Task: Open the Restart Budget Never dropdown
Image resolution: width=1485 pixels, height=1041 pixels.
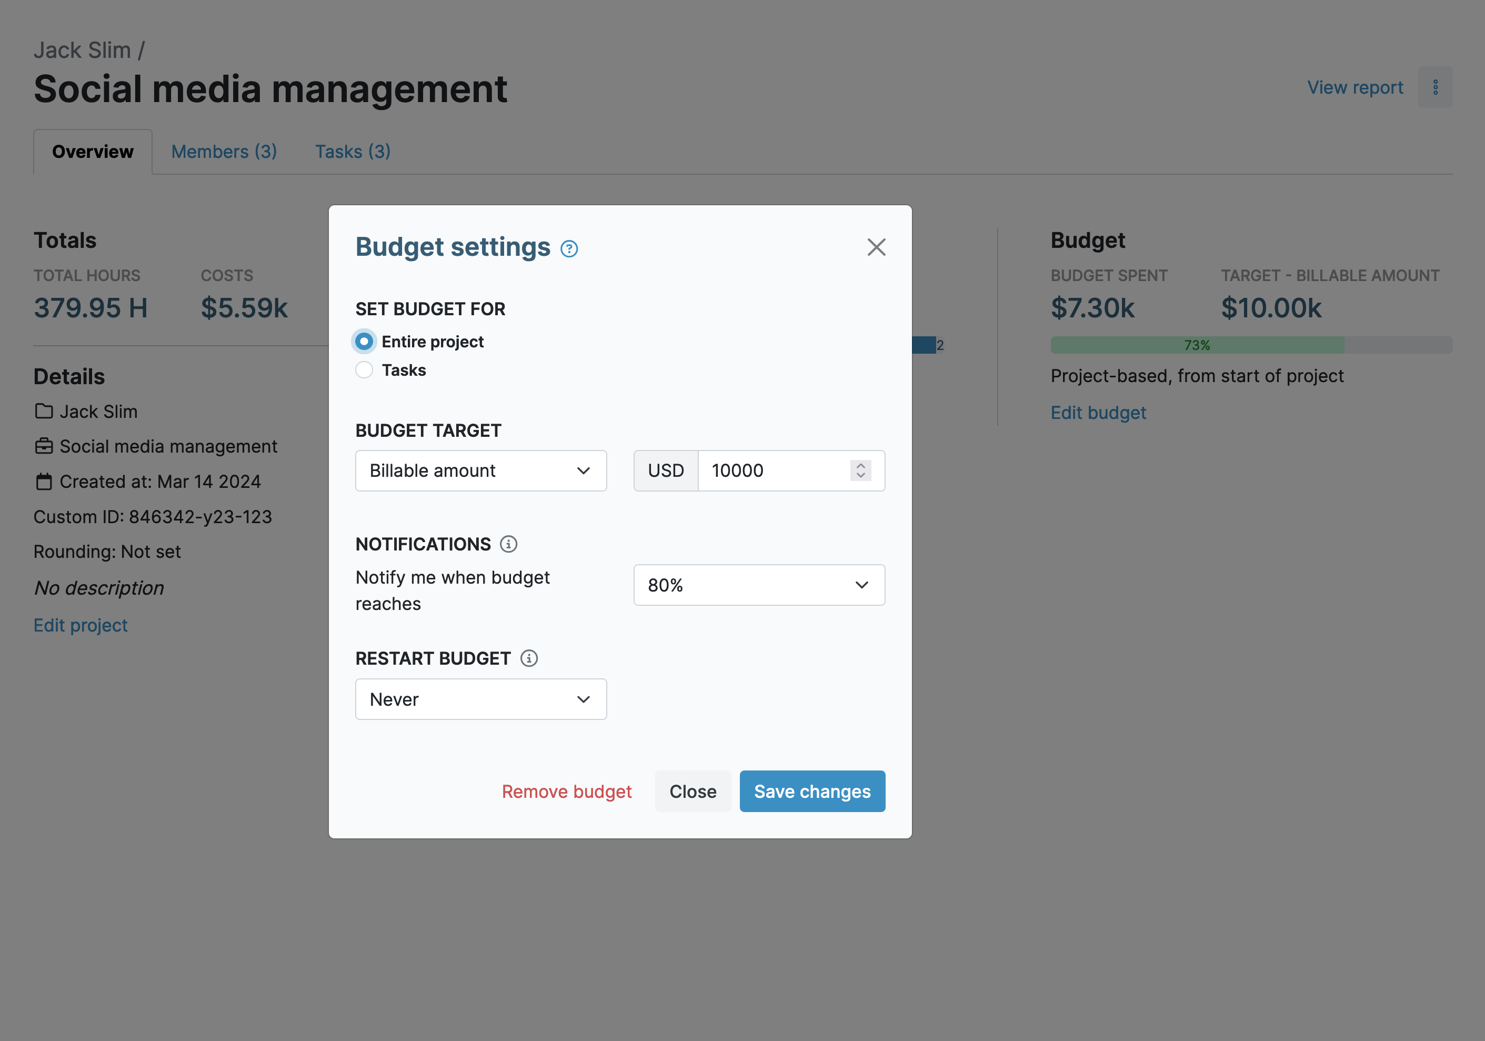Action: click(x=480, y=699)
